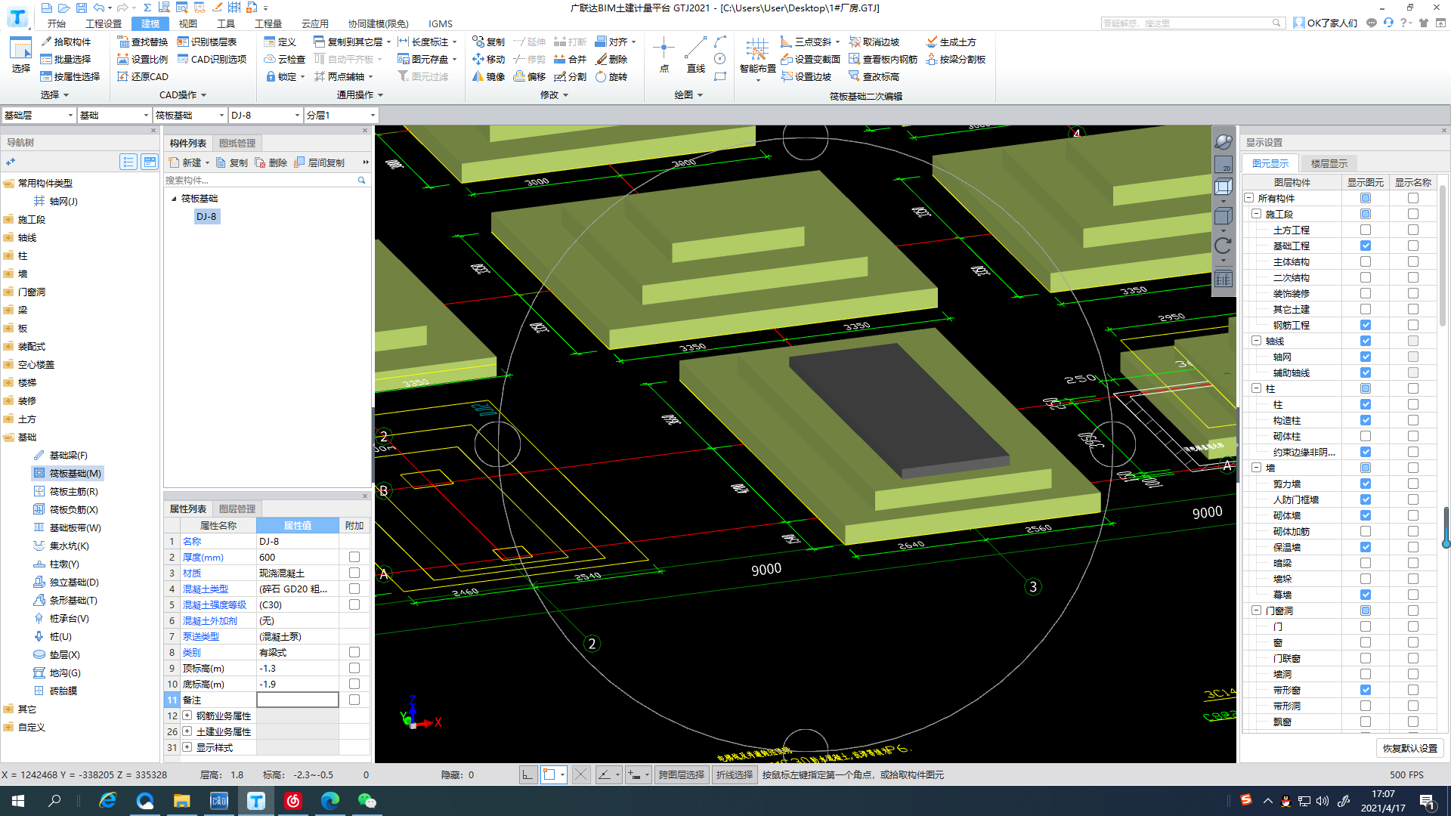Check the 附加 box for 厚度(mm)
1451x816 pixels.
coord(354,557)
